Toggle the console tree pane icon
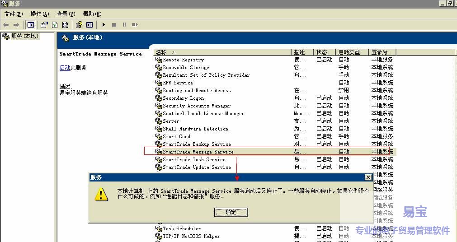The width and height of the screenshot is (457, 242). pyautogui.click(x=30, y=25)
